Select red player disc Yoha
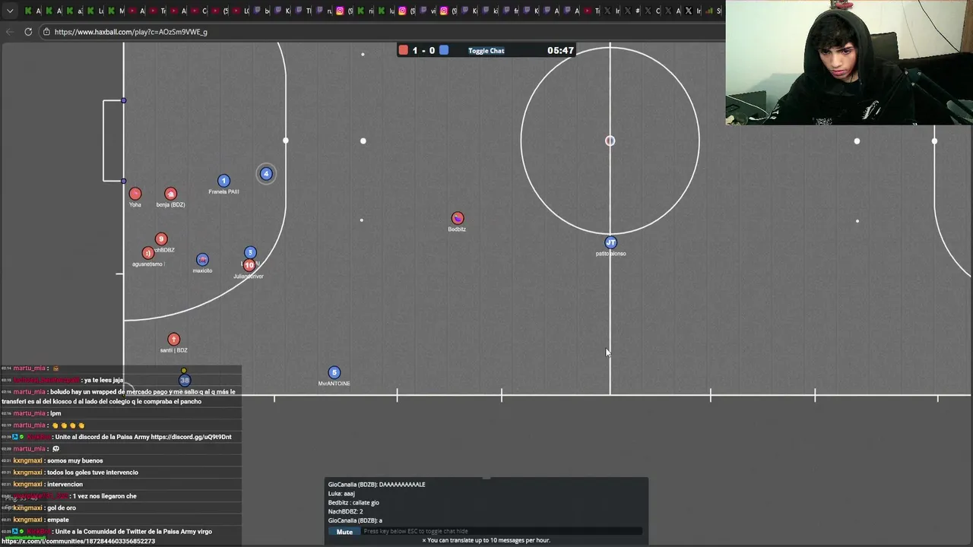This screenshot has width=973, height=547. (135, 194)
